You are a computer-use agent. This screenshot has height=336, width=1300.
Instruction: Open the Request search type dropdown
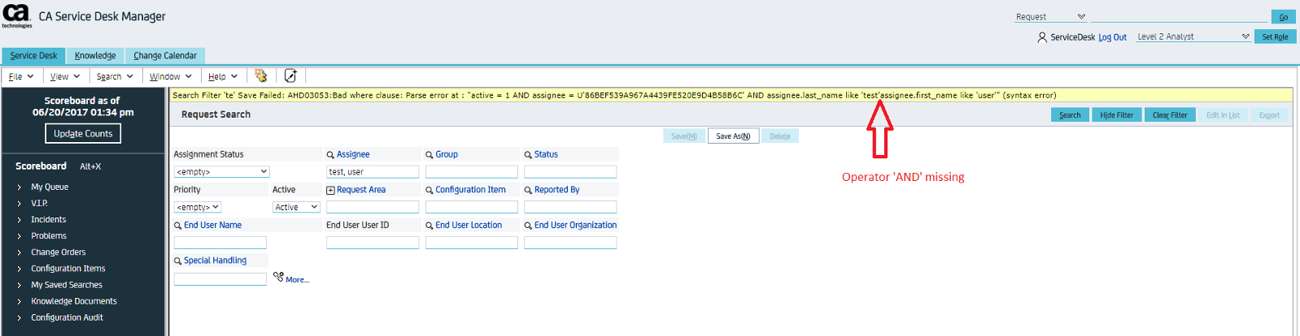1050,16
